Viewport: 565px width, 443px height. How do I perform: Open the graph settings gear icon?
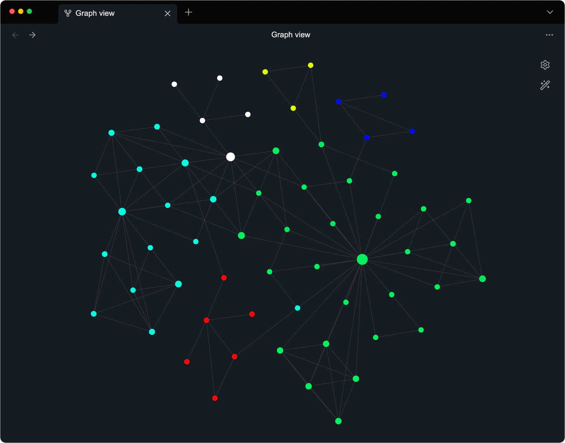545,65
